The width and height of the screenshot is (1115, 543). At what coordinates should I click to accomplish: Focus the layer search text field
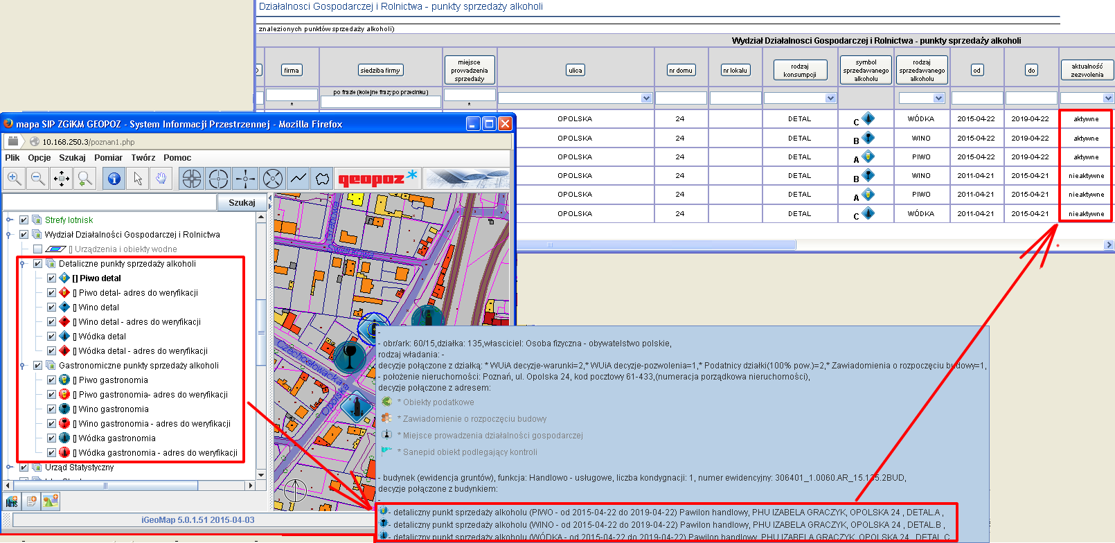click(x=110, y=202)
